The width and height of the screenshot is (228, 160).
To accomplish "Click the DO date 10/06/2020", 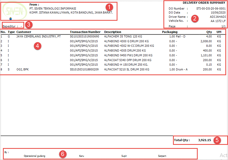I will [218, 13].
